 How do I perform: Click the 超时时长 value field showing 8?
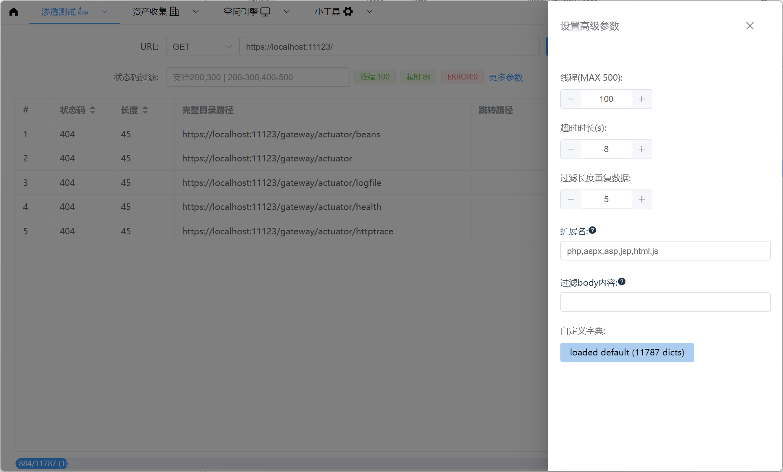point(606,149)
